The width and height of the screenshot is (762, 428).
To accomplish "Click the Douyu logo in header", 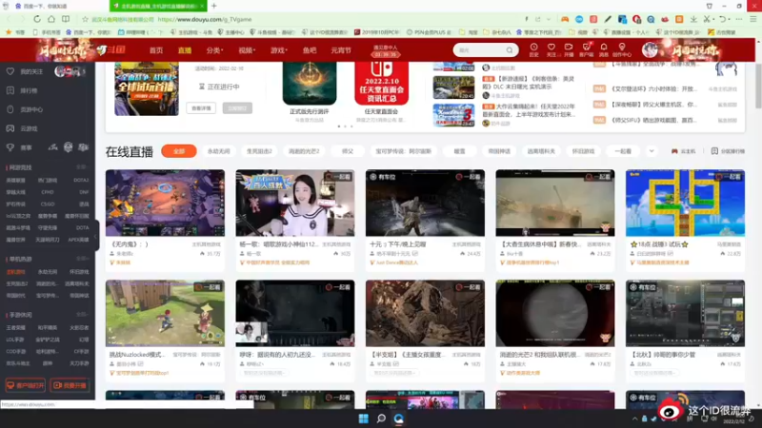I will 111,49.
